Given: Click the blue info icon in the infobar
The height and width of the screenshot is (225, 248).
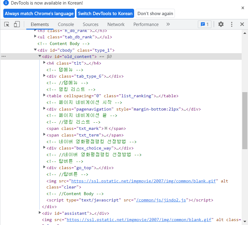Looking at the screenshot, I should click(6, 3).
